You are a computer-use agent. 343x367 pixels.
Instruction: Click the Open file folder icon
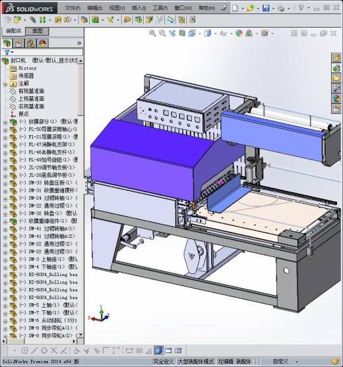[x=251, y=8]
